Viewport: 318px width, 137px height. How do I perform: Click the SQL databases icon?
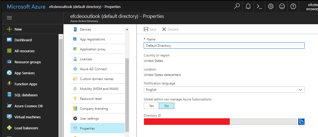click(9, 95)
